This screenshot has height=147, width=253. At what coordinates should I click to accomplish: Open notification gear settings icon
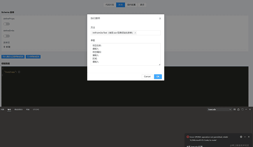pyautogui.click(x=241, y=136)
